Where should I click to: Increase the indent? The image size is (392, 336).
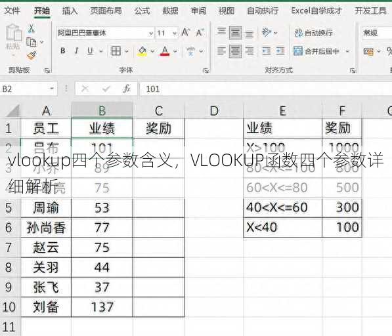(x=280, y=51)
